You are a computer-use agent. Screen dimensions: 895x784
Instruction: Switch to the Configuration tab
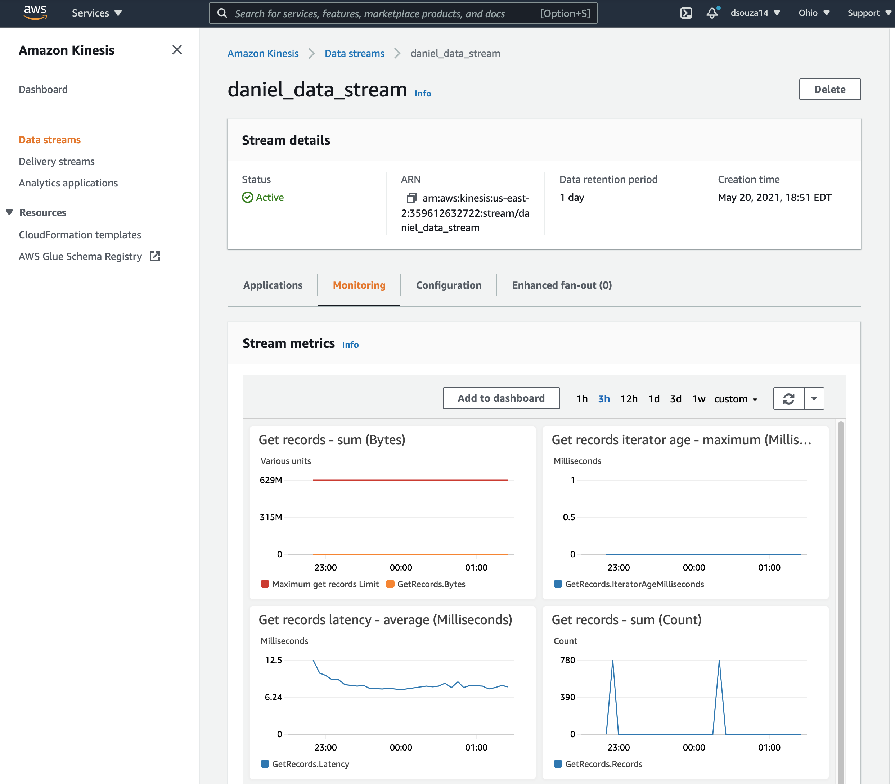(x=448, y=285)
